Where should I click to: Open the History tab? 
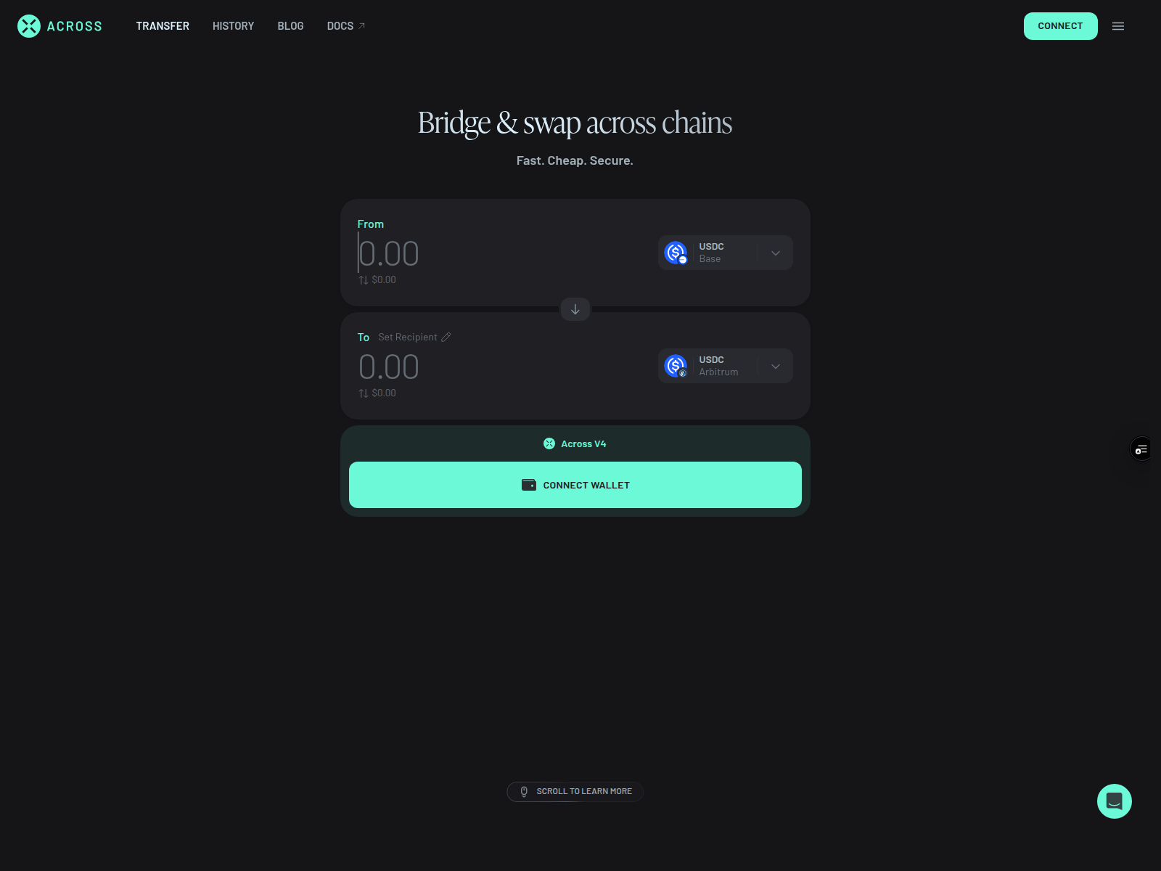tap(234, 26)
